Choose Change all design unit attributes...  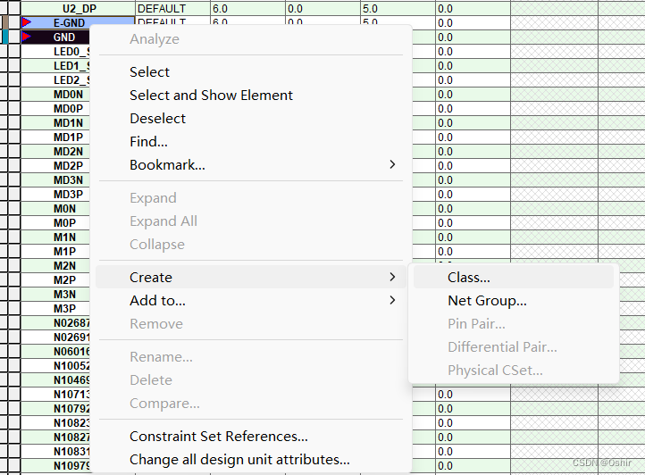point(239,460)
